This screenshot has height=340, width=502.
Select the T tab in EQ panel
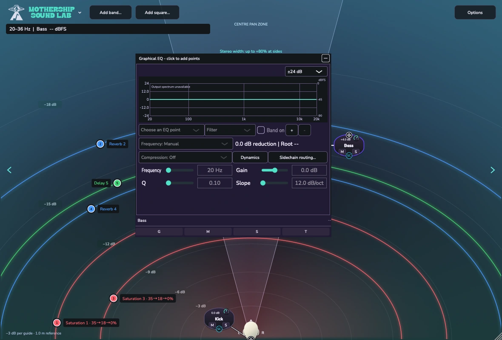(x=306, y=232)
